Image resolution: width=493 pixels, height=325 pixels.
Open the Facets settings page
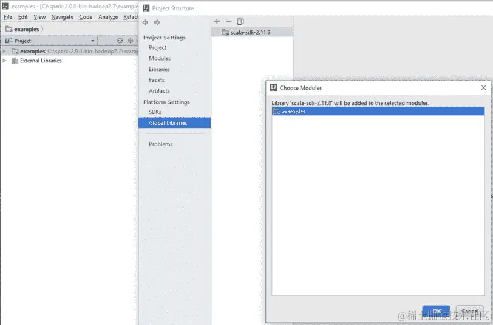[x=157, y=80]
